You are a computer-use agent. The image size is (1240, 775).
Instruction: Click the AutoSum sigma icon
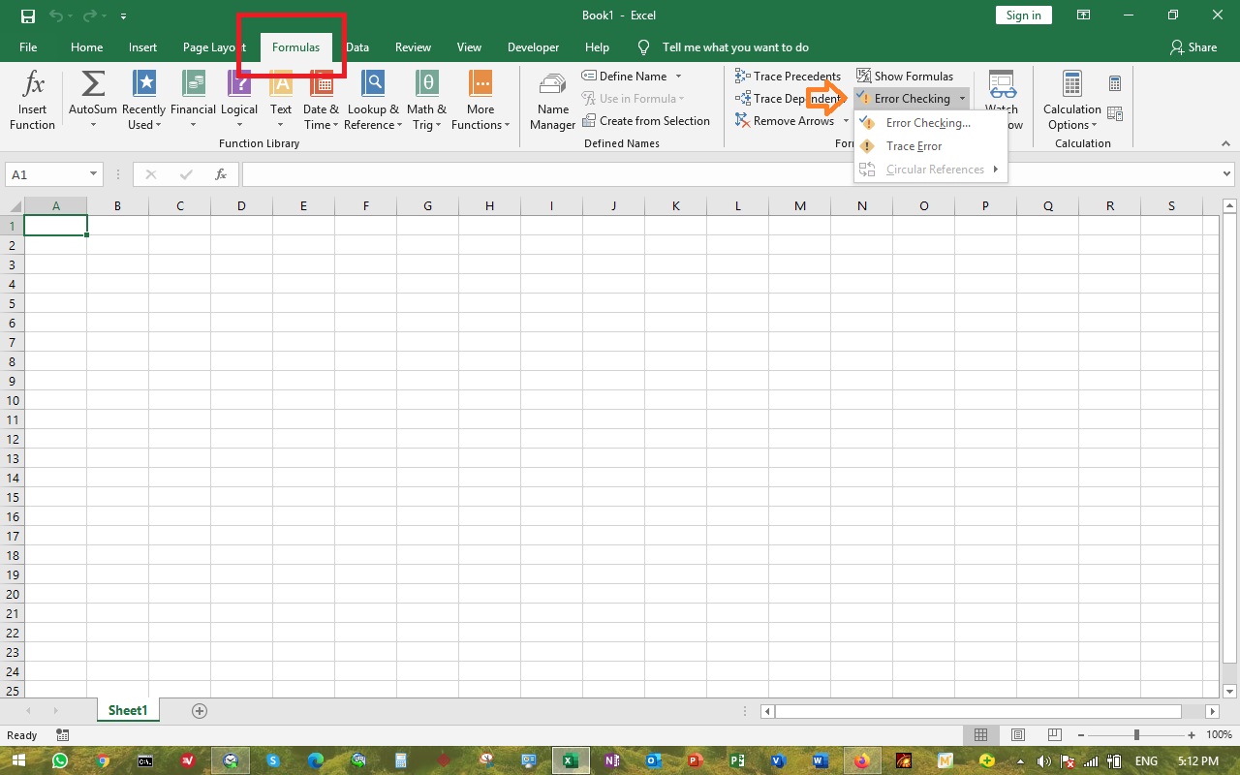click(x=93, y=84)
